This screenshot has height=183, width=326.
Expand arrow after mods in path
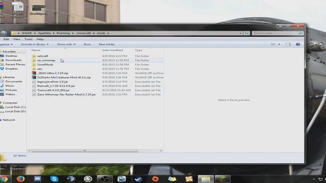pyautogui.click(x=108, y=33)
